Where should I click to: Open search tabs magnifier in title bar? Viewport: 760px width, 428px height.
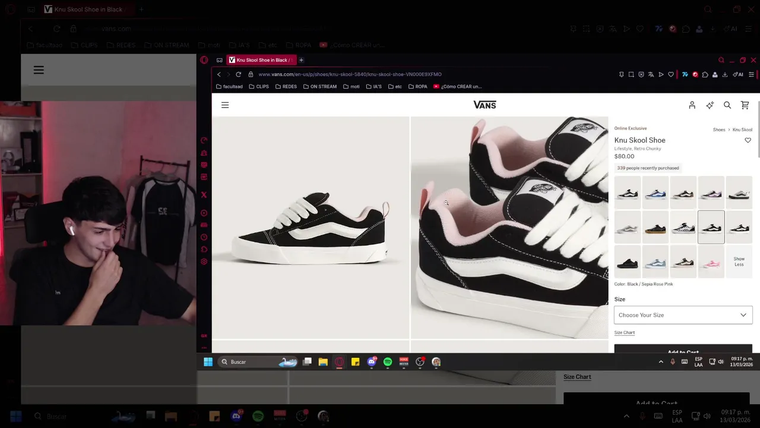point(721,60)
